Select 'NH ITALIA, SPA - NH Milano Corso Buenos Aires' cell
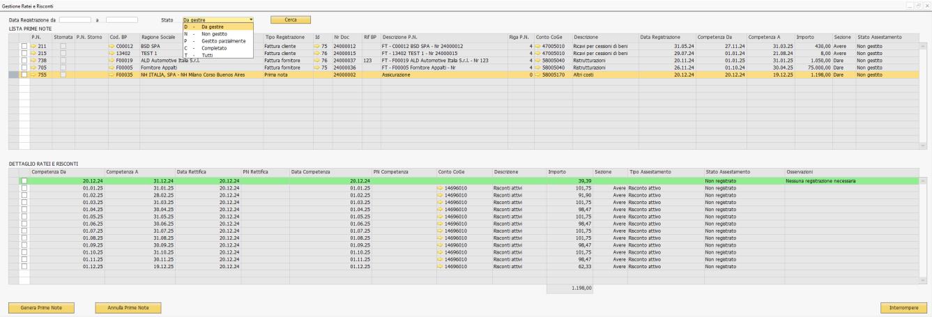The width and height of the screenshot is (932, 317). (x=201, y=74)
